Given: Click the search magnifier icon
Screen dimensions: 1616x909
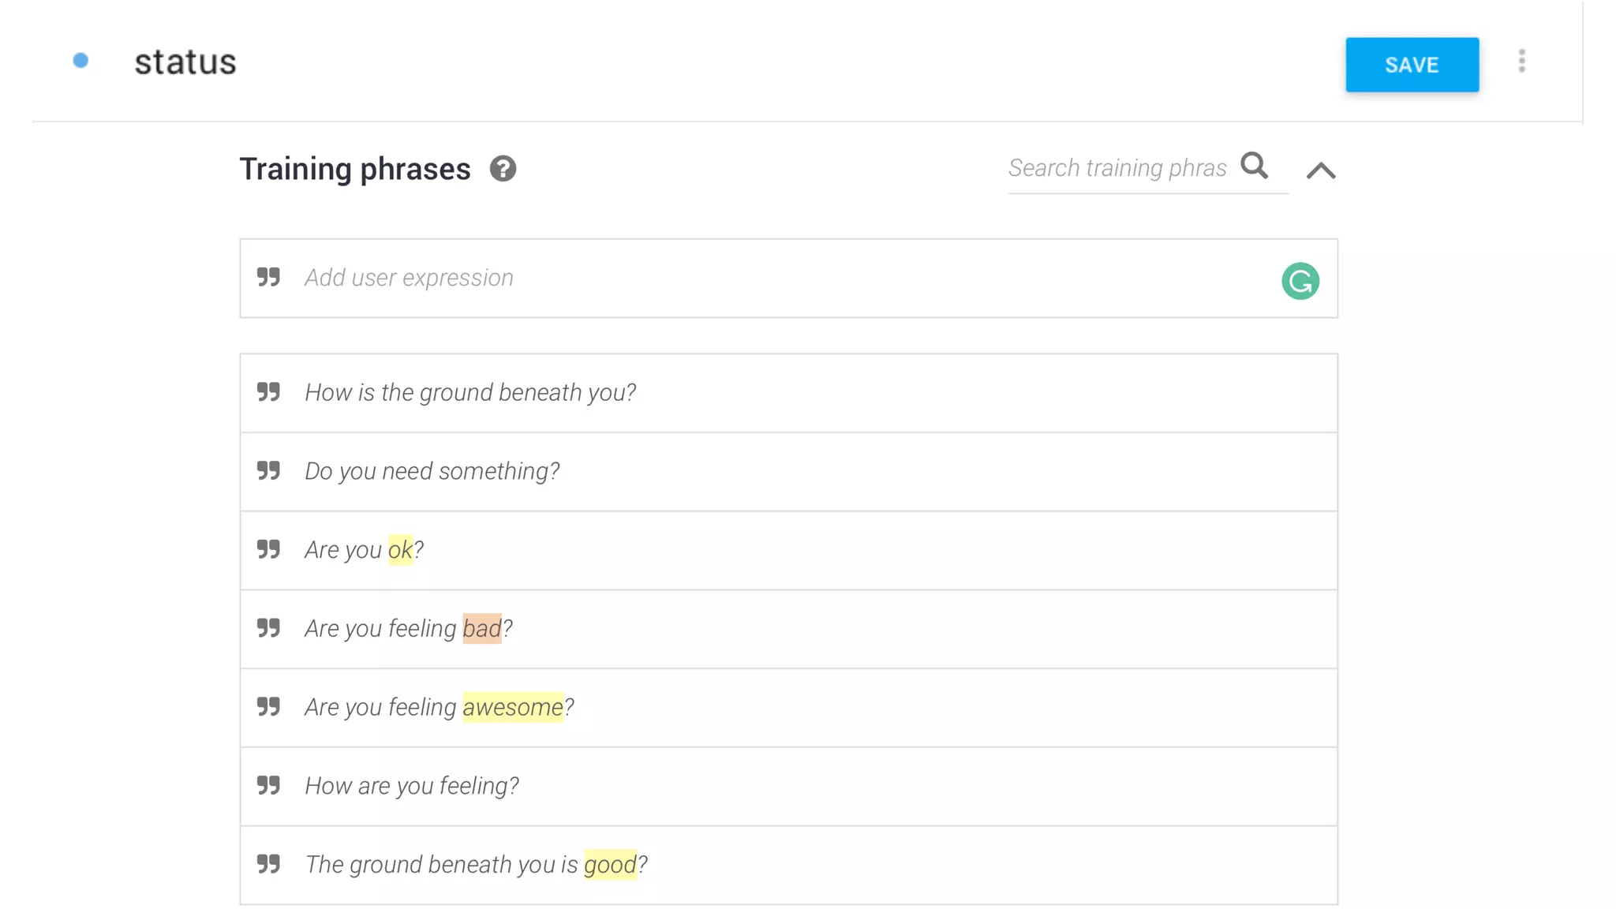Looking at the screenshot, I should 1254,166.
